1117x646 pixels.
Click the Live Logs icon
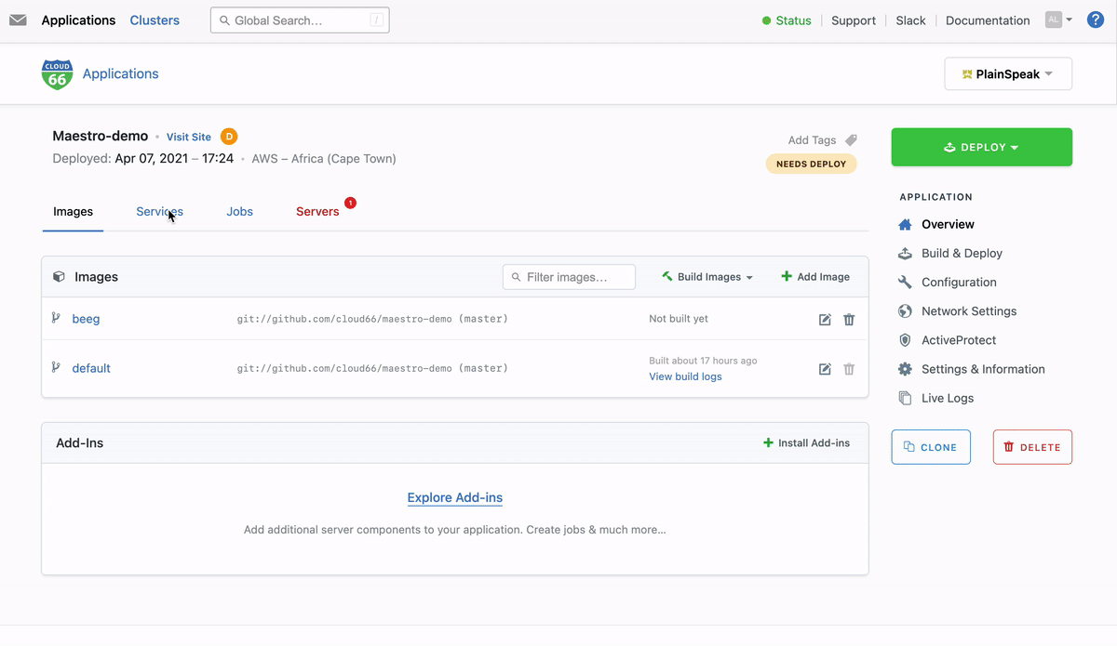pos(905,398)
